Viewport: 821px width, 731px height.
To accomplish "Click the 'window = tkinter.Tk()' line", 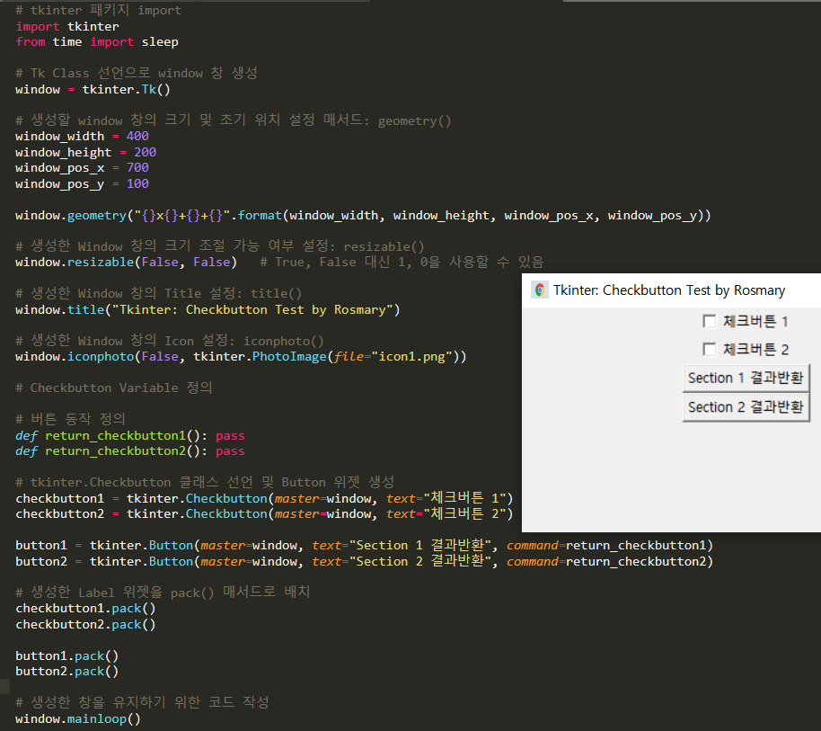I will pyautogui.click(x=93, y=89).
